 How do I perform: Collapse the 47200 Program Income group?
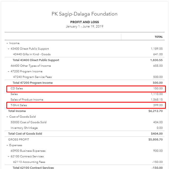9,72
